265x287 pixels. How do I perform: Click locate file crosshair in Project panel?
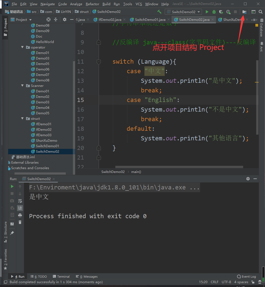point(49,19)
